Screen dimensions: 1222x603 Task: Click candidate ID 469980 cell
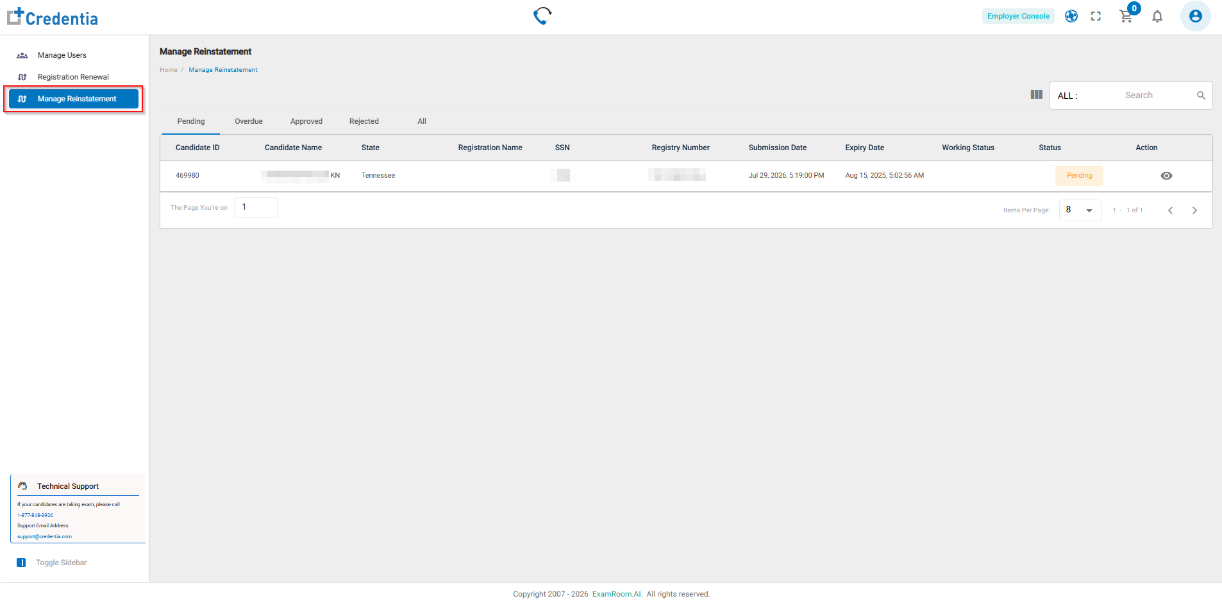pos(187,176)
